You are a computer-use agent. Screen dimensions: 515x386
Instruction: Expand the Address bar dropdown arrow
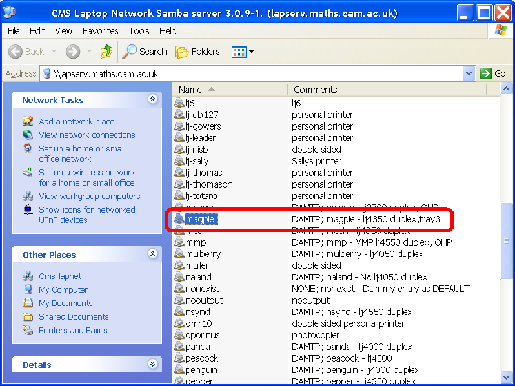point(469,73)
